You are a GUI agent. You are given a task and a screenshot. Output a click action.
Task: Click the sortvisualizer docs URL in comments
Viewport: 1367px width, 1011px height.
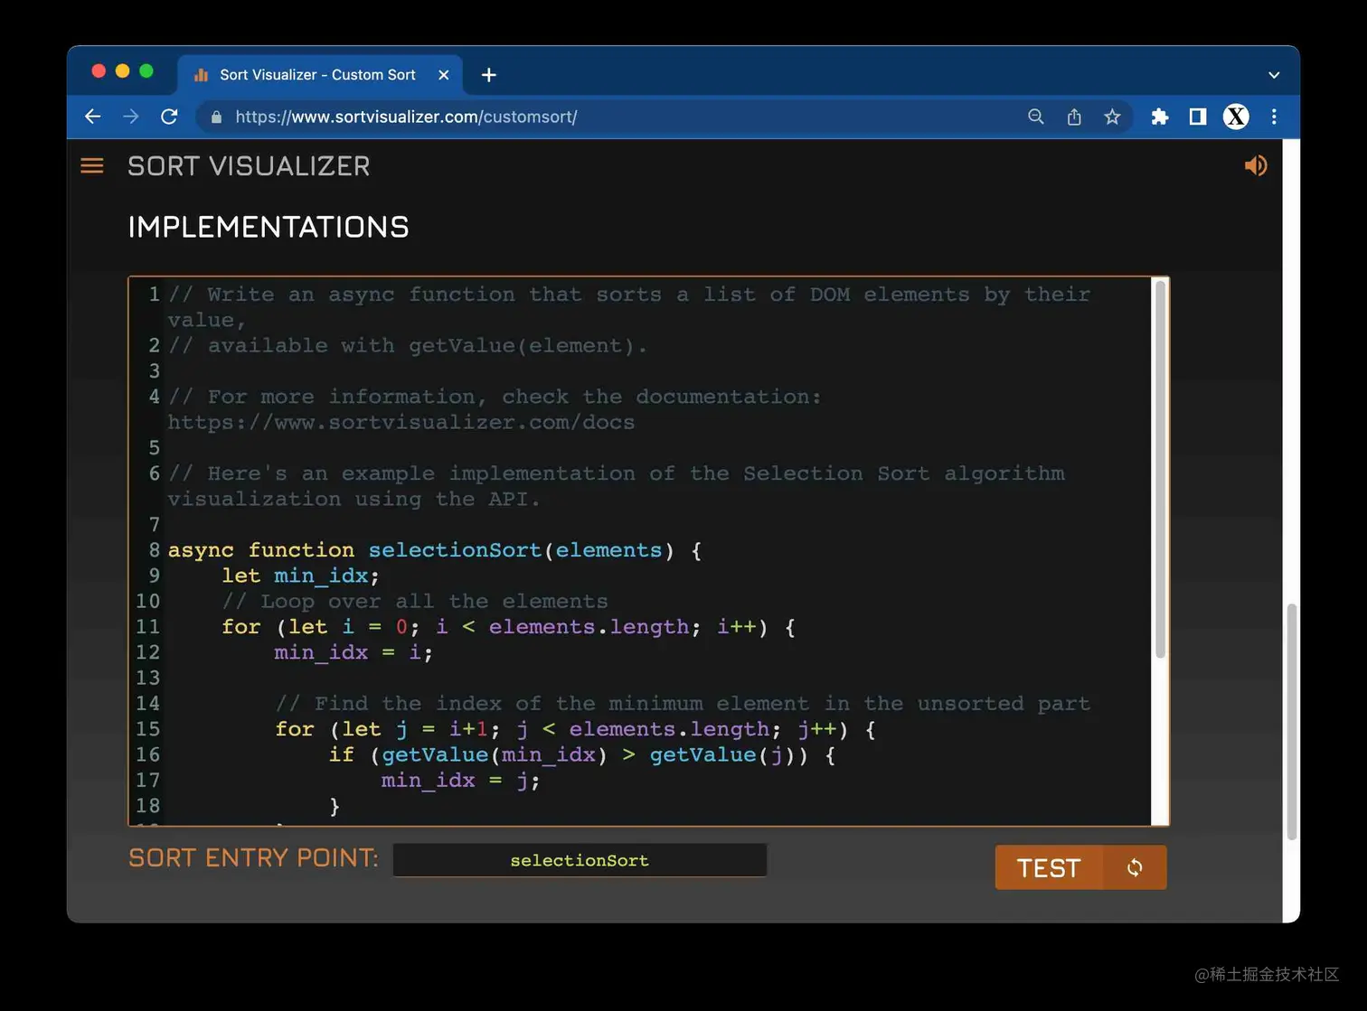pyautogui.click(x=401, y=422)
